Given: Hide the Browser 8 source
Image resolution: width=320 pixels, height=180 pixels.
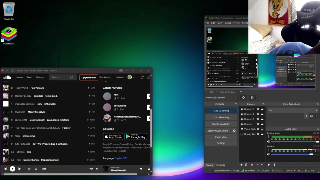Looking at the screenshot, I should click(x=258, y=119).
